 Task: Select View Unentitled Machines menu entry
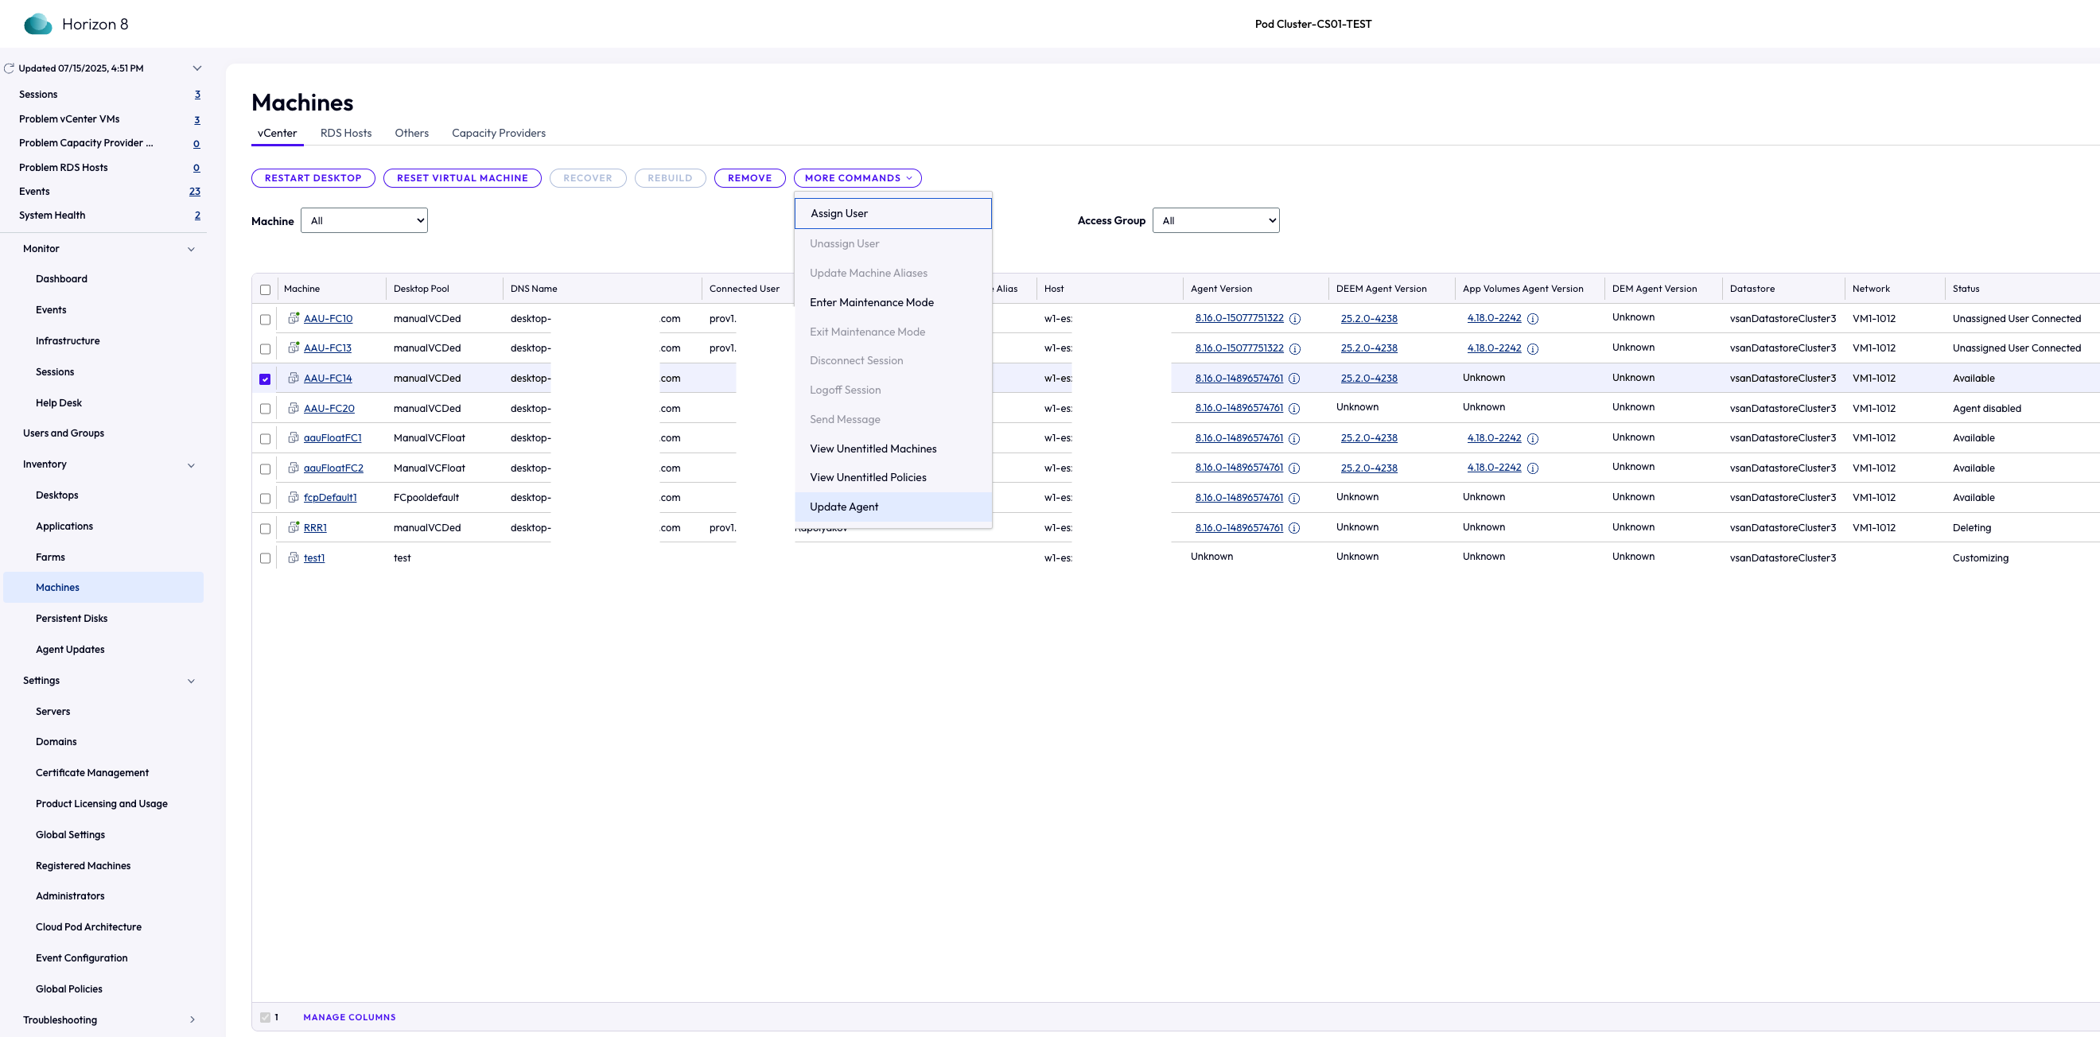tap(892, 449)
